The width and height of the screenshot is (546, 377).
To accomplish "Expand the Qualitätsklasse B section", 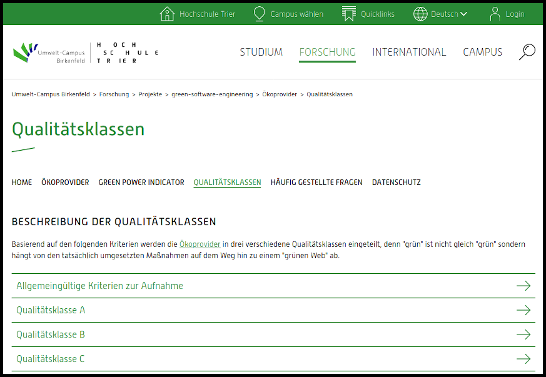I will tap(51, 334).
